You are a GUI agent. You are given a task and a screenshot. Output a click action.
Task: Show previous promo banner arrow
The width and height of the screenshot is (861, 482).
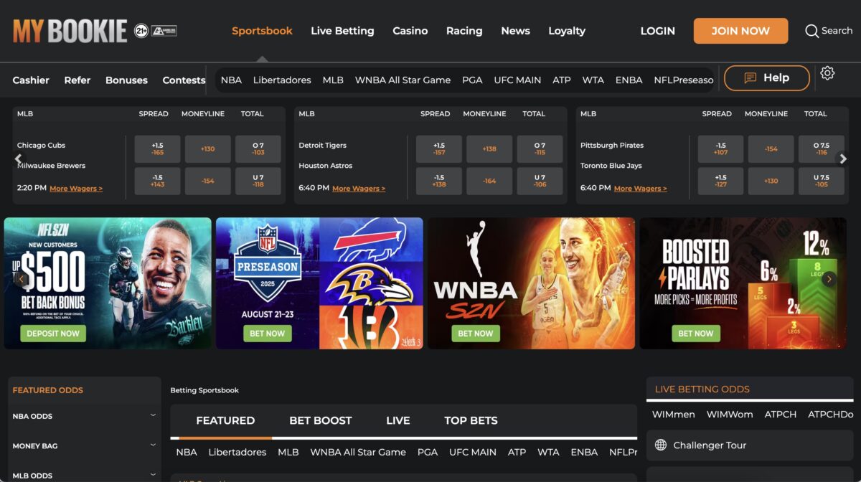22,280
